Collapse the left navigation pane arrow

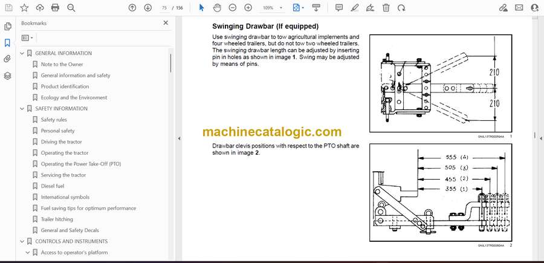coord(179,138)
